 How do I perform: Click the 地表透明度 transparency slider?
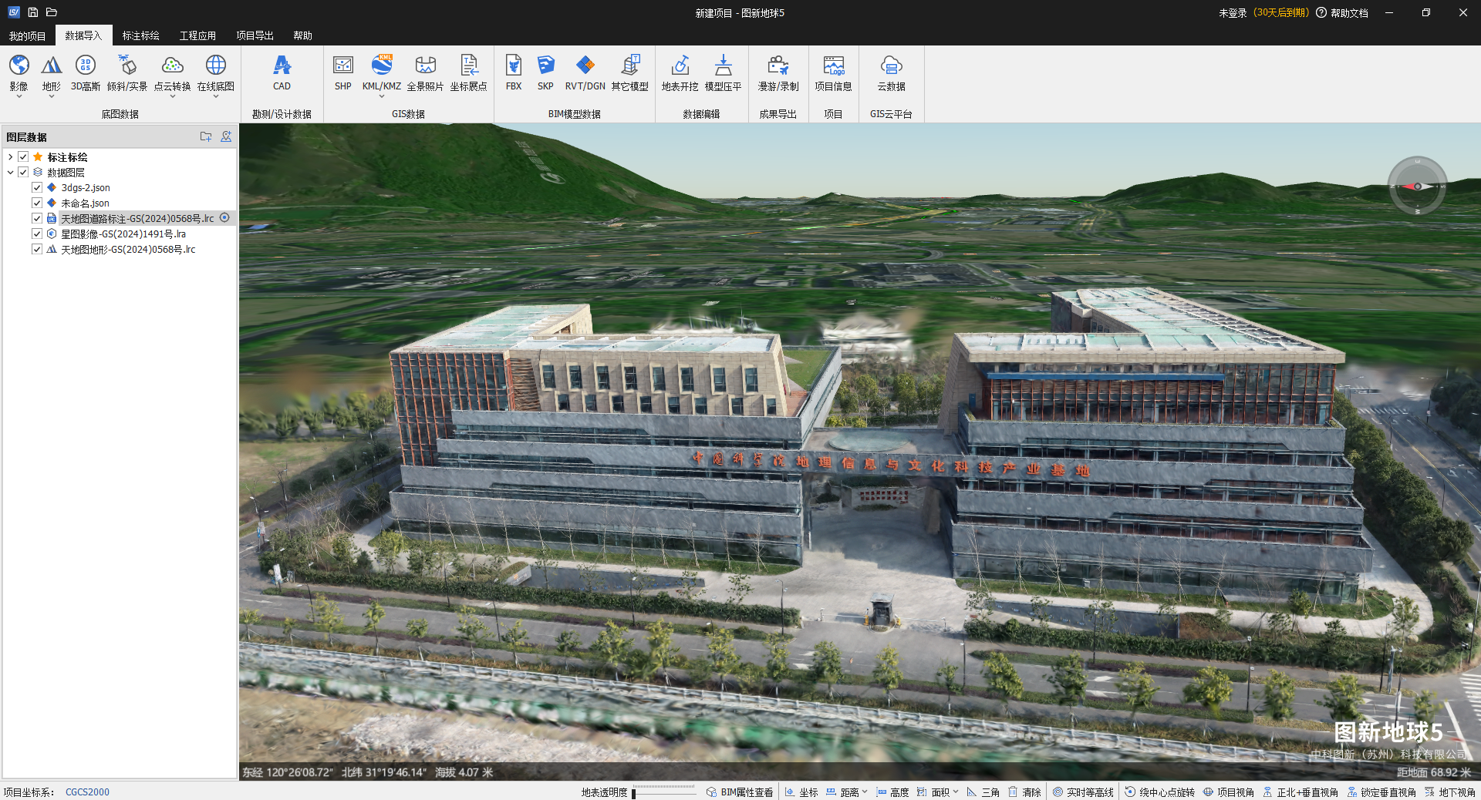[663, 792]
